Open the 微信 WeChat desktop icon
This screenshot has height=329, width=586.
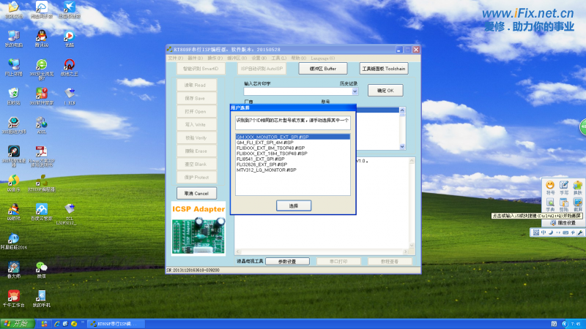42,270
